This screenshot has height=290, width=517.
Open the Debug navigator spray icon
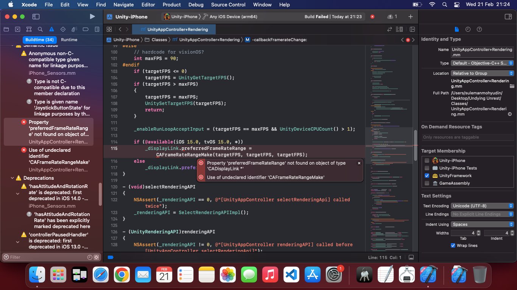pyautogui.click(x=74, y=29)
